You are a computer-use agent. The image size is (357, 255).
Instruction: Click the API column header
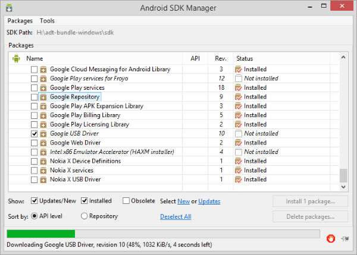click(x=195, y=58)
